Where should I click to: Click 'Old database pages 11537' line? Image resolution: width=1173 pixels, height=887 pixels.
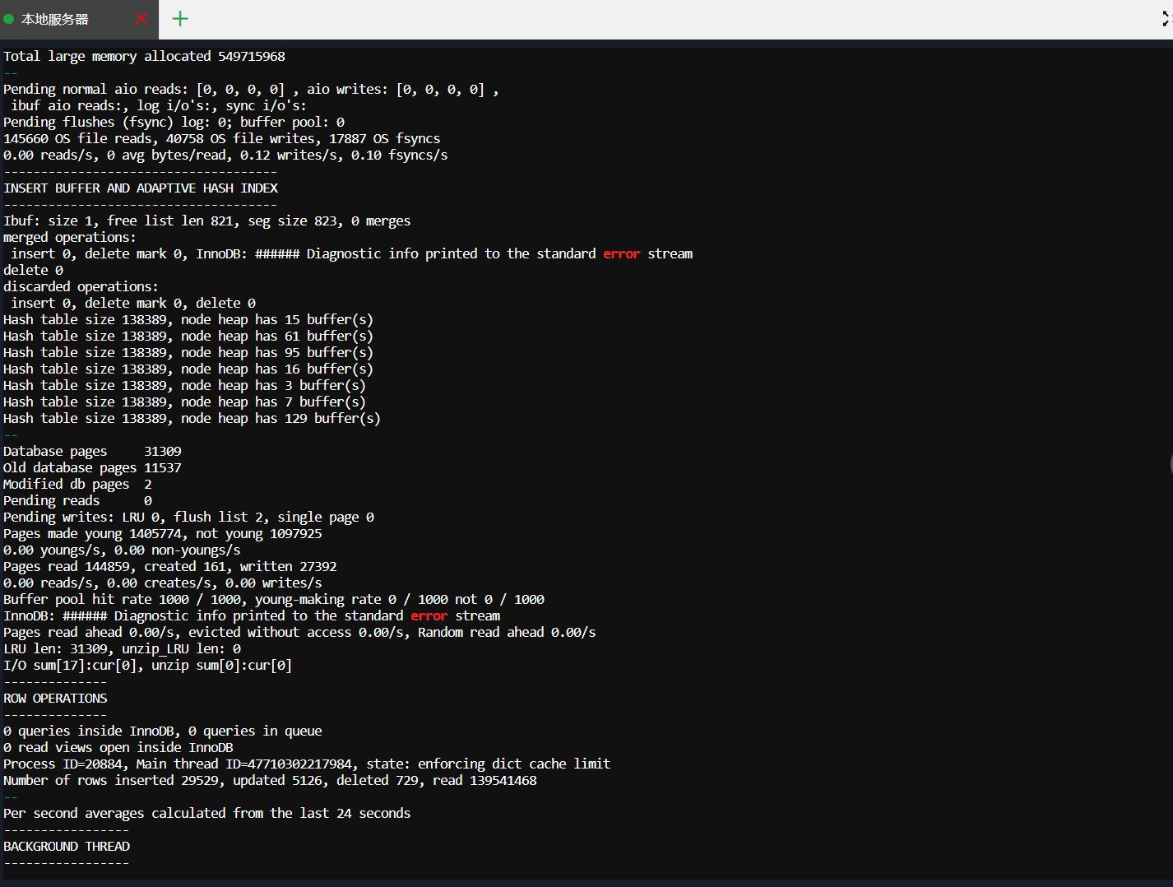tap(92, 467)
